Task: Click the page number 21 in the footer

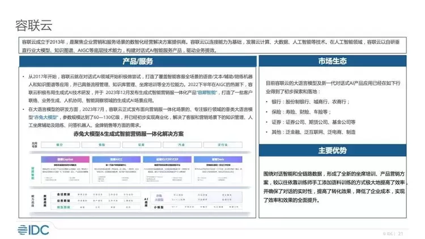Action: (401, 232)
